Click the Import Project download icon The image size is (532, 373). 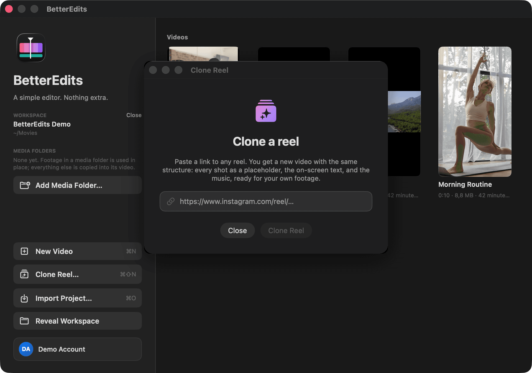click(24, 298)
